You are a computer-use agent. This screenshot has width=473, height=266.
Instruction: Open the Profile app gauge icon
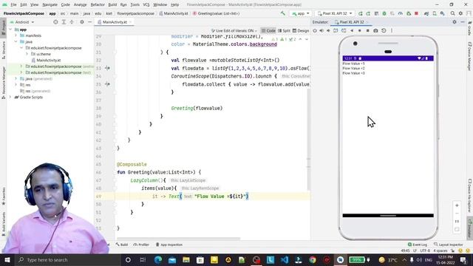[401, 13]
